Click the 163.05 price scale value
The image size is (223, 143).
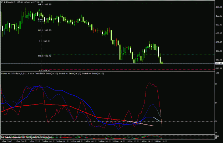pos(219,16)
